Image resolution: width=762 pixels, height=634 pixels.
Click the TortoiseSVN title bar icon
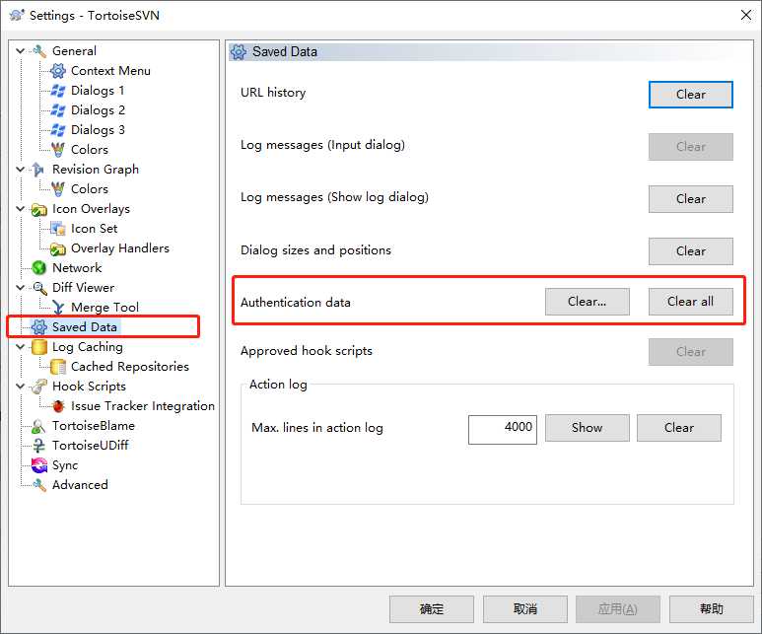pos(17,15)
